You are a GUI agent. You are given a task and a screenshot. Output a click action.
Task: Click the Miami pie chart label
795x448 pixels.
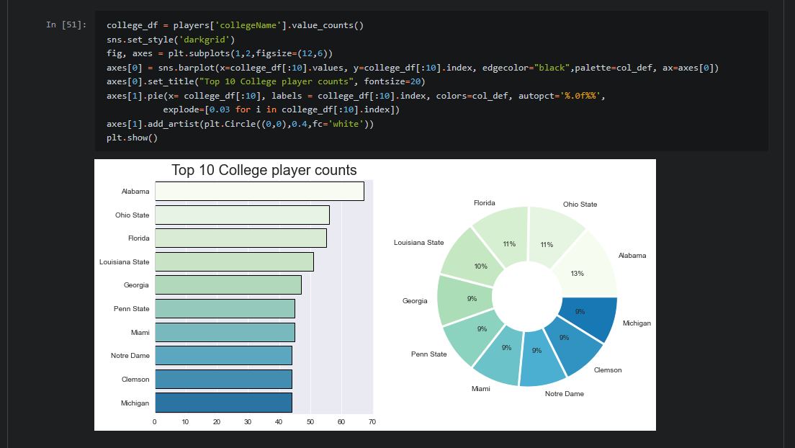[x=480, y=389]
